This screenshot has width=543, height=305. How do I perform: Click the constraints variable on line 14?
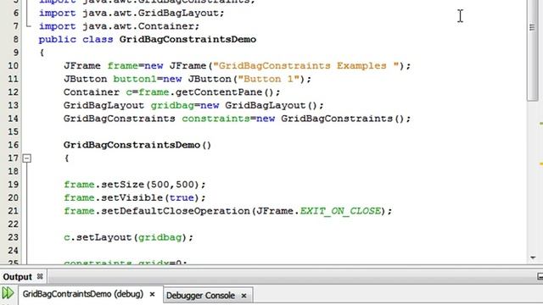pyautogui.click(x=216, y=119)
